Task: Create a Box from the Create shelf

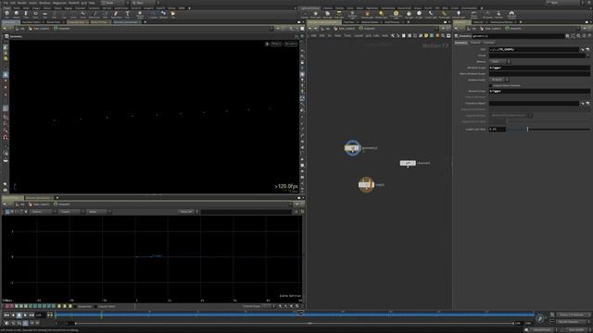Action: pyautogui.click(x=6, y=15)
